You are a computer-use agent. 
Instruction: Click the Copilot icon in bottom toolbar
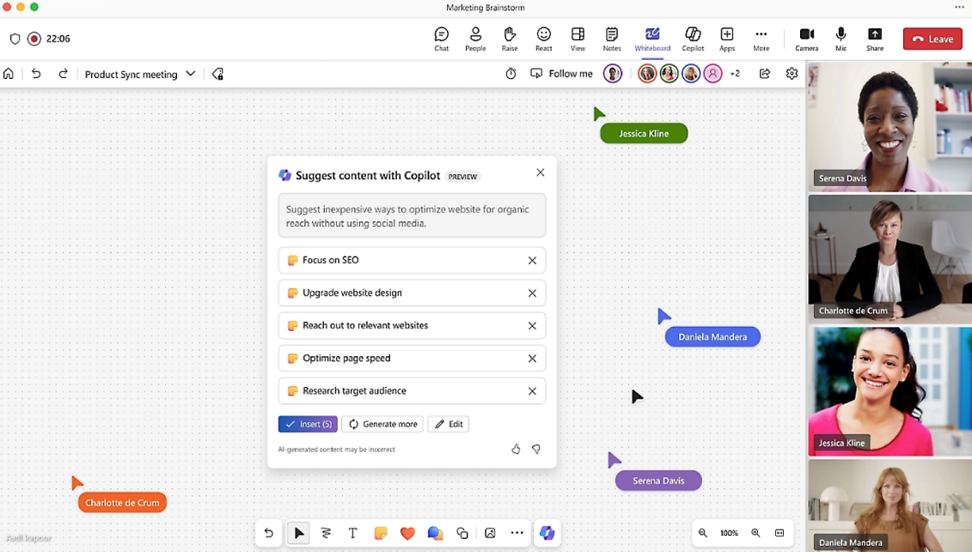(547, 533)
